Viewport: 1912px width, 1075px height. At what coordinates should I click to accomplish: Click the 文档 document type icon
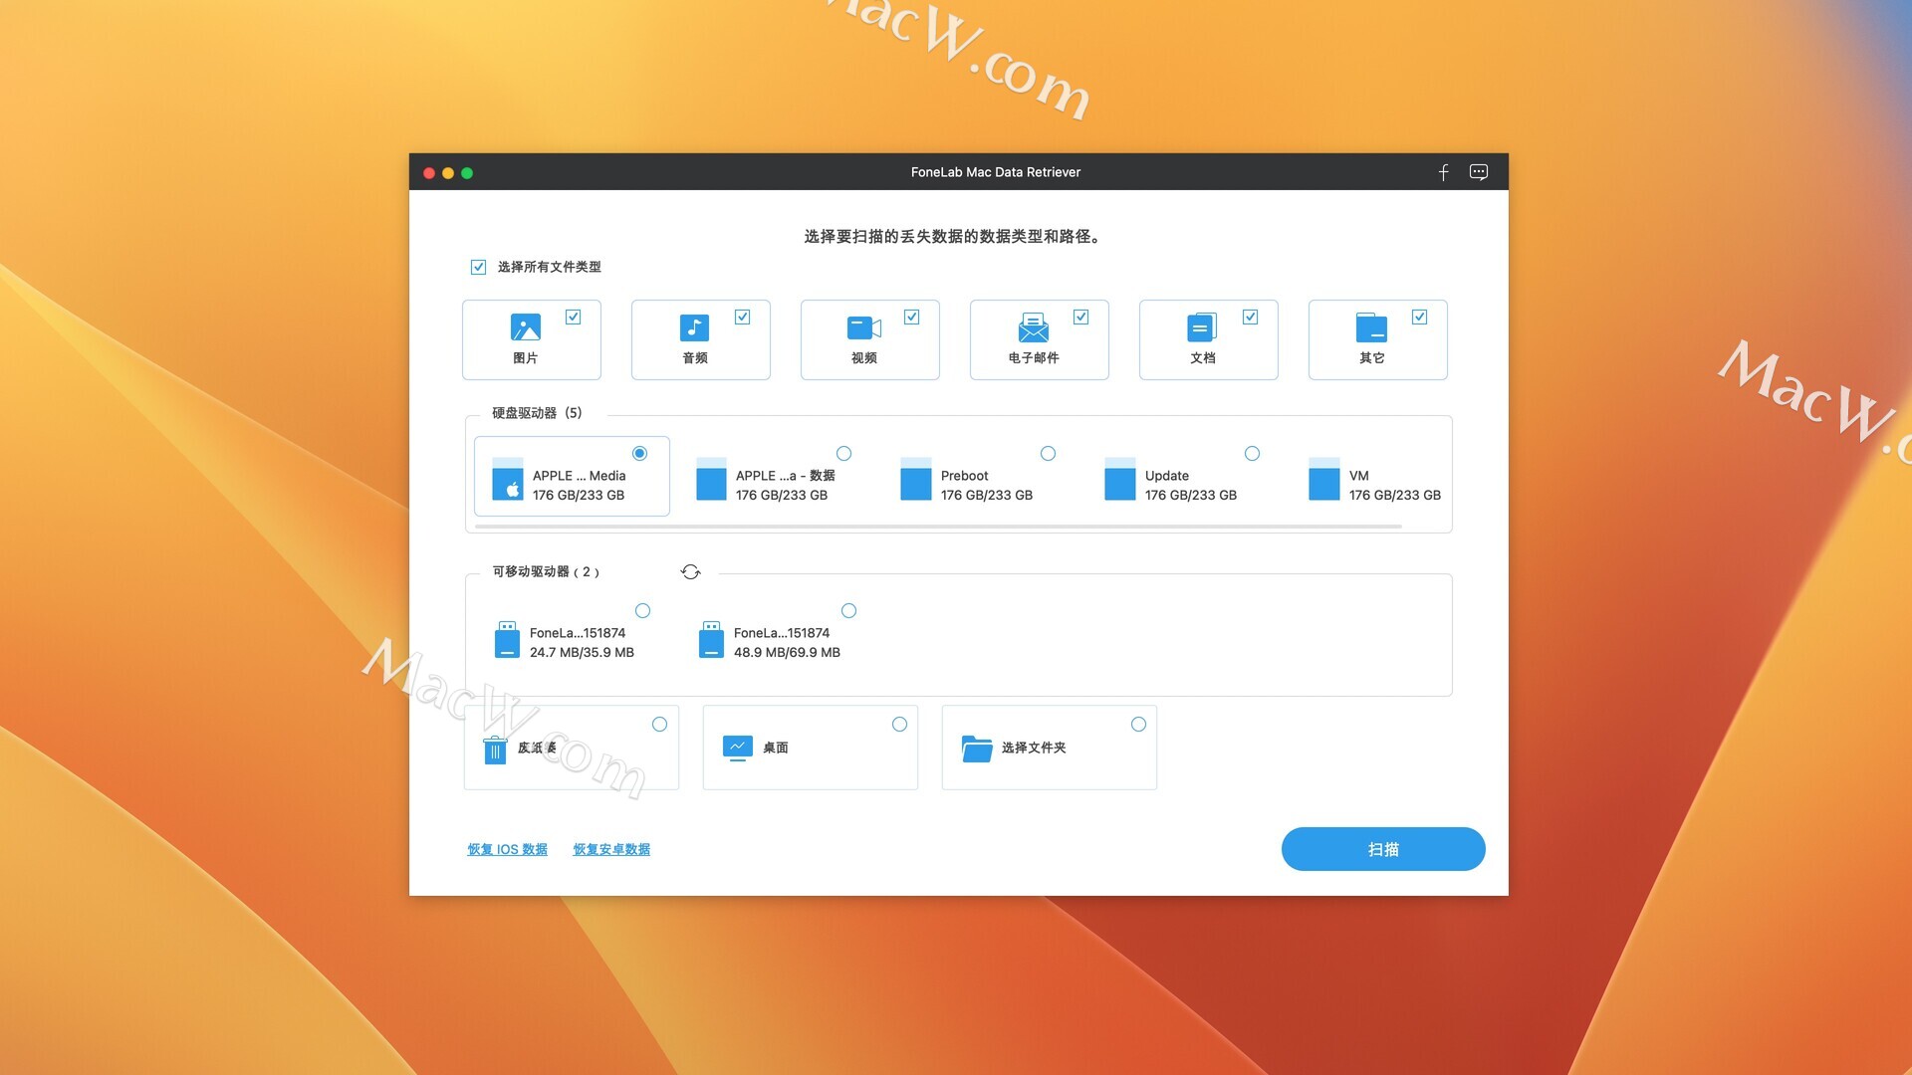pos(1202,327)
